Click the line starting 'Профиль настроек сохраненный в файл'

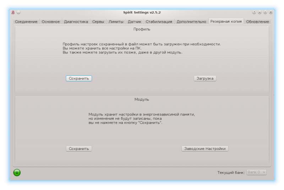click(x=142, y=44)
